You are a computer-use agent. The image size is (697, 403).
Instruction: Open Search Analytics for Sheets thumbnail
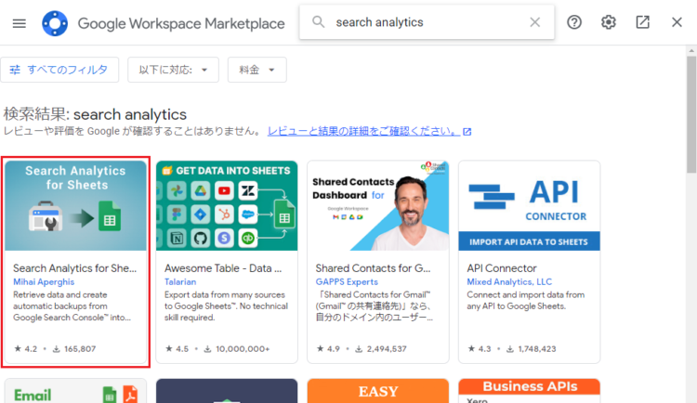75,206
